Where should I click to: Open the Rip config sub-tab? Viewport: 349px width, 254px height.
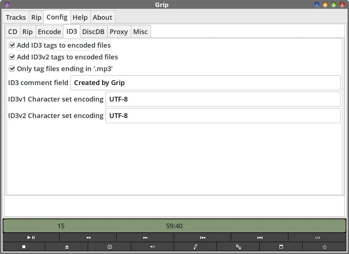pyautogui.click(x=27, y=32)
